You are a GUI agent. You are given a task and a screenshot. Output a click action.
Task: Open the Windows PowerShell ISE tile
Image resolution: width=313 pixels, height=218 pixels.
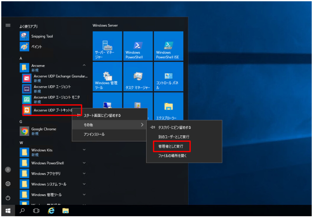[x=168, y=46]
